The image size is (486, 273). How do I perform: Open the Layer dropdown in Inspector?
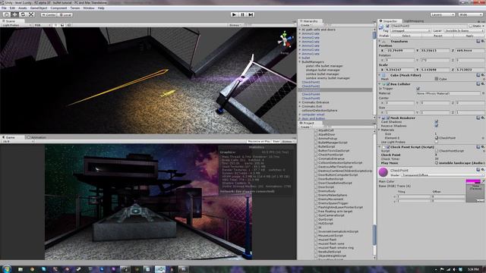(464, 31)
